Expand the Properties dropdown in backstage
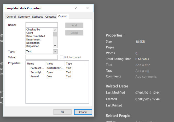 coord(115,35)
